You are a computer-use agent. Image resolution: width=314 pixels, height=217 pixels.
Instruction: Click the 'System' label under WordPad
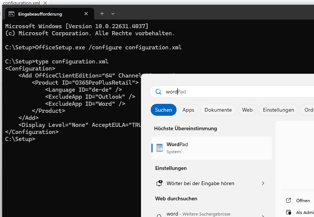(174, 152)
